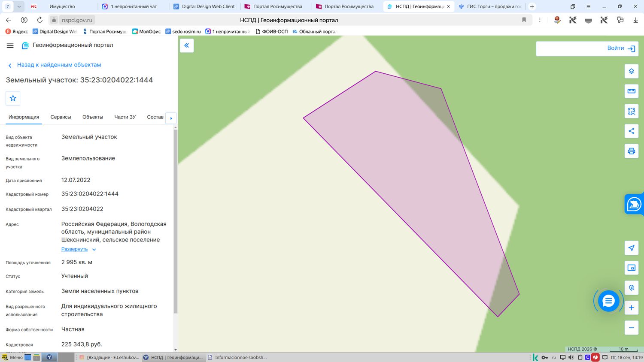Zoom out the map with minus

(x=631, y=328)
